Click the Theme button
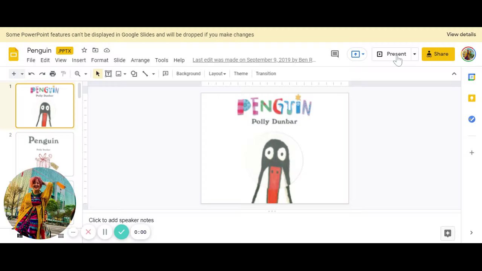 coord(241,74)
